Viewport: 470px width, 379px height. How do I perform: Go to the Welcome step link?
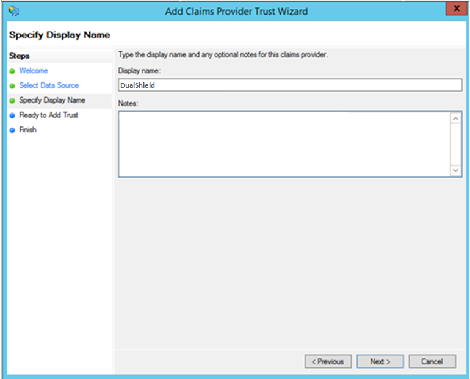click(33, 71)
